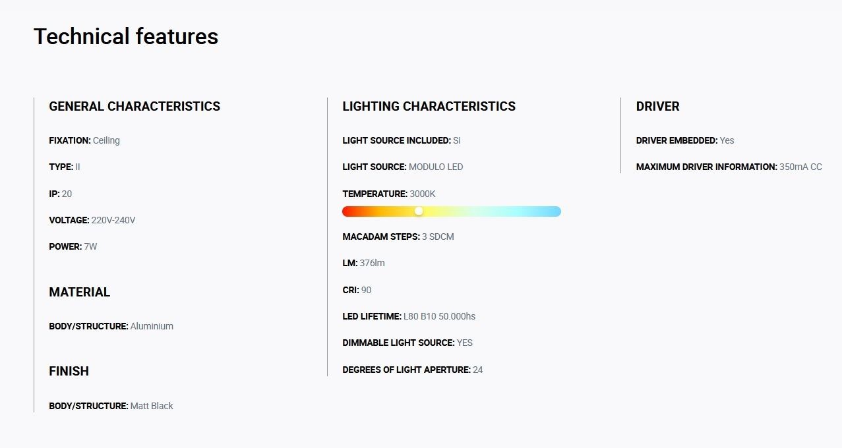Select the Driver section heading
The height and width of the screenshot is (448, 842).
pyautogui.click(x=657, y=106)
